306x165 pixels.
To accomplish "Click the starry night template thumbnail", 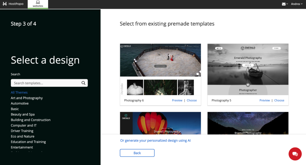I will pyautogui.click(x=248, y=123).
